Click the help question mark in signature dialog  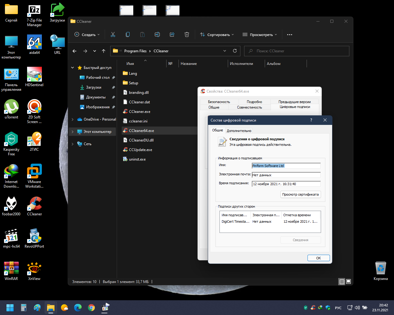[x=311, y=120]
